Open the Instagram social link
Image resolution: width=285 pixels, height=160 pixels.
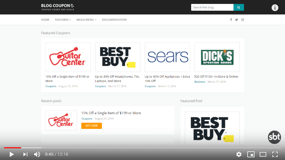coord(243,20)
